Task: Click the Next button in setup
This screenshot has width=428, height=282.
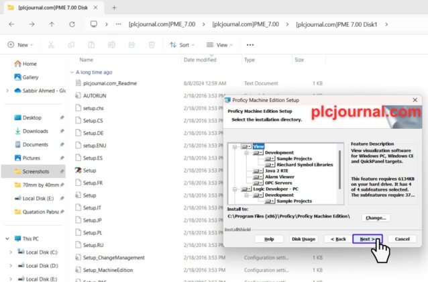Action: click(367, 239)
